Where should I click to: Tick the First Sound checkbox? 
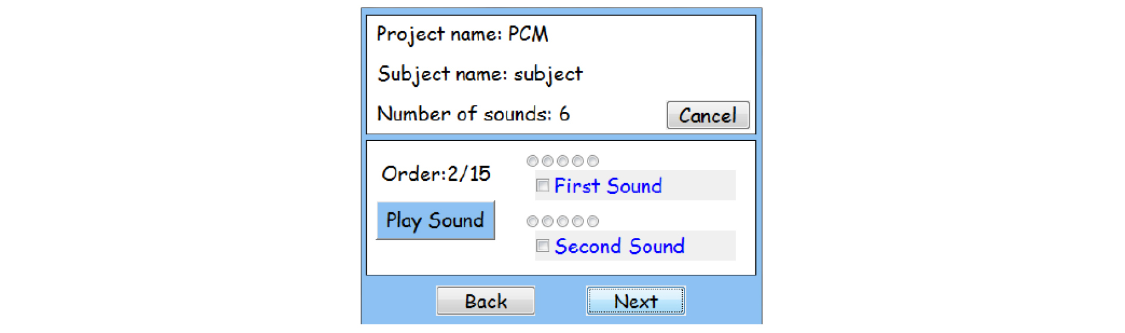[x=542, y=186]
